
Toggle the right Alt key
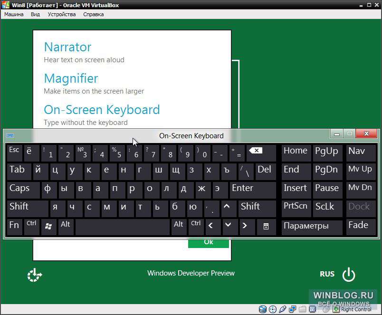pos(179,227)
